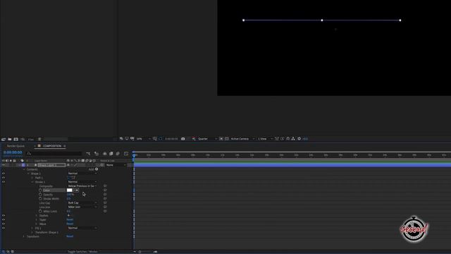Enable Motion Blur icon in timeline header
Screen dimensions: 451x254
pyautogui.click(x=118, y=154)
